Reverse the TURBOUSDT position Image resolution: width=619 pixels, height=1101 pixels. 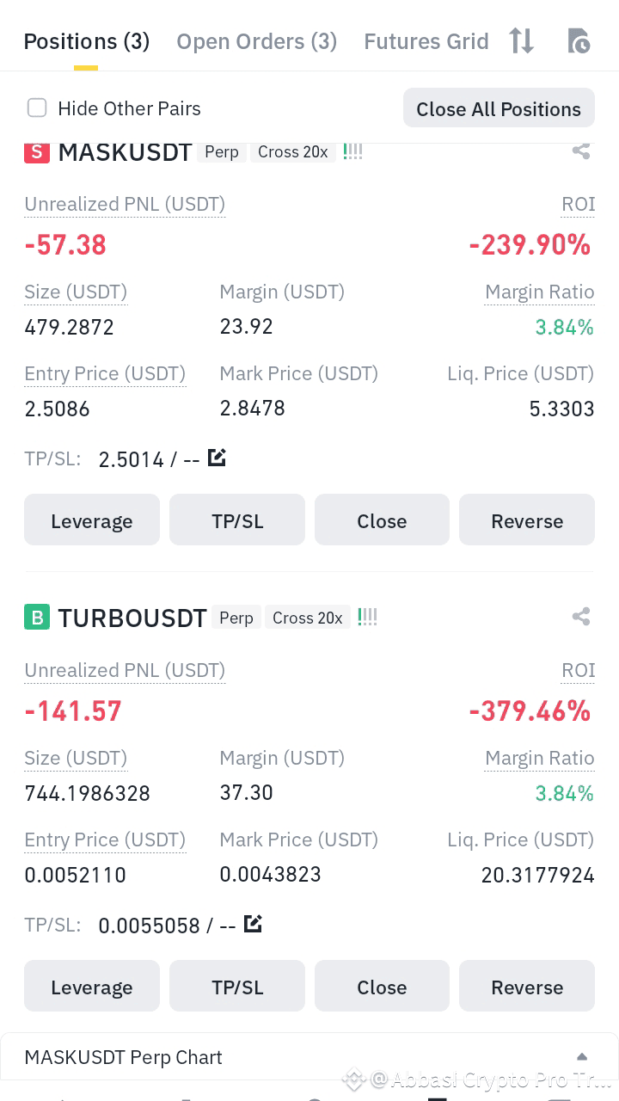pos(527,987)
